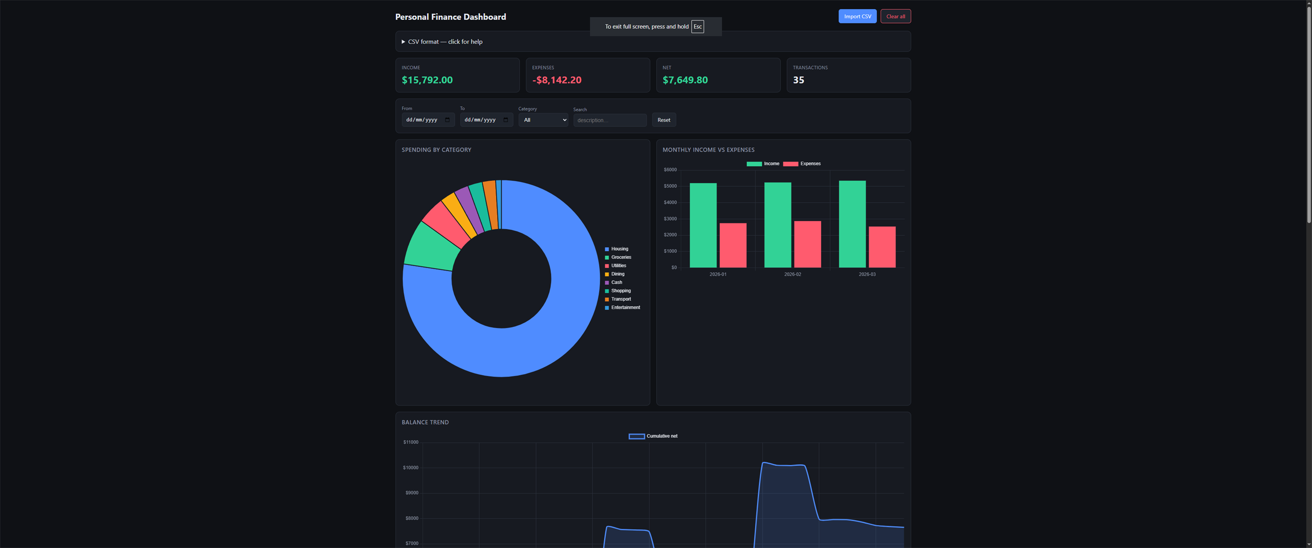
Task: Click the Income total "$15,792.00"
Action: [x=427, y=80]
